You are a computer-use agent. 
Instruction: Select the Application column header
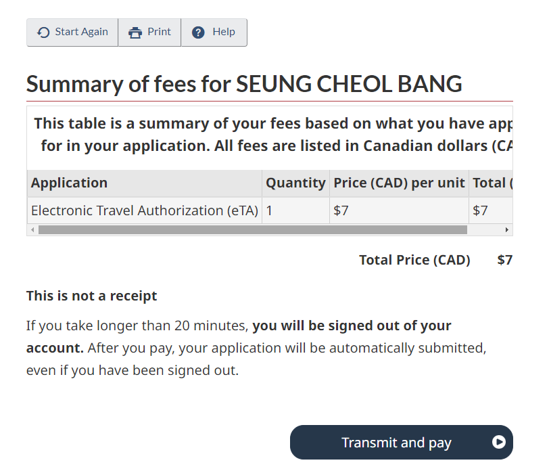click(69, 183)
